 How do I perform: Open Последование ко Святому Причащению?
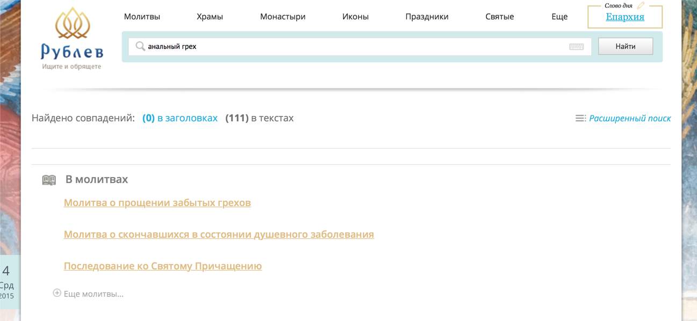pos(163,266)
